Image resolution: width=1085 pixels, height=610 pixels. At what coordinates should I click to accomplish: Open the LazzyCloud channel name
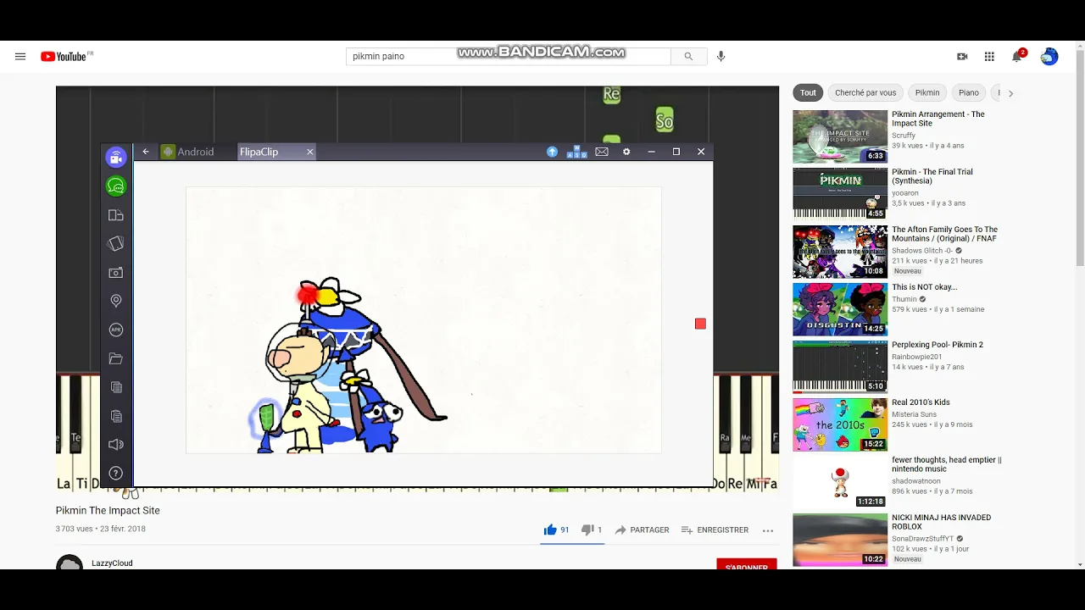tap(112, 563)
